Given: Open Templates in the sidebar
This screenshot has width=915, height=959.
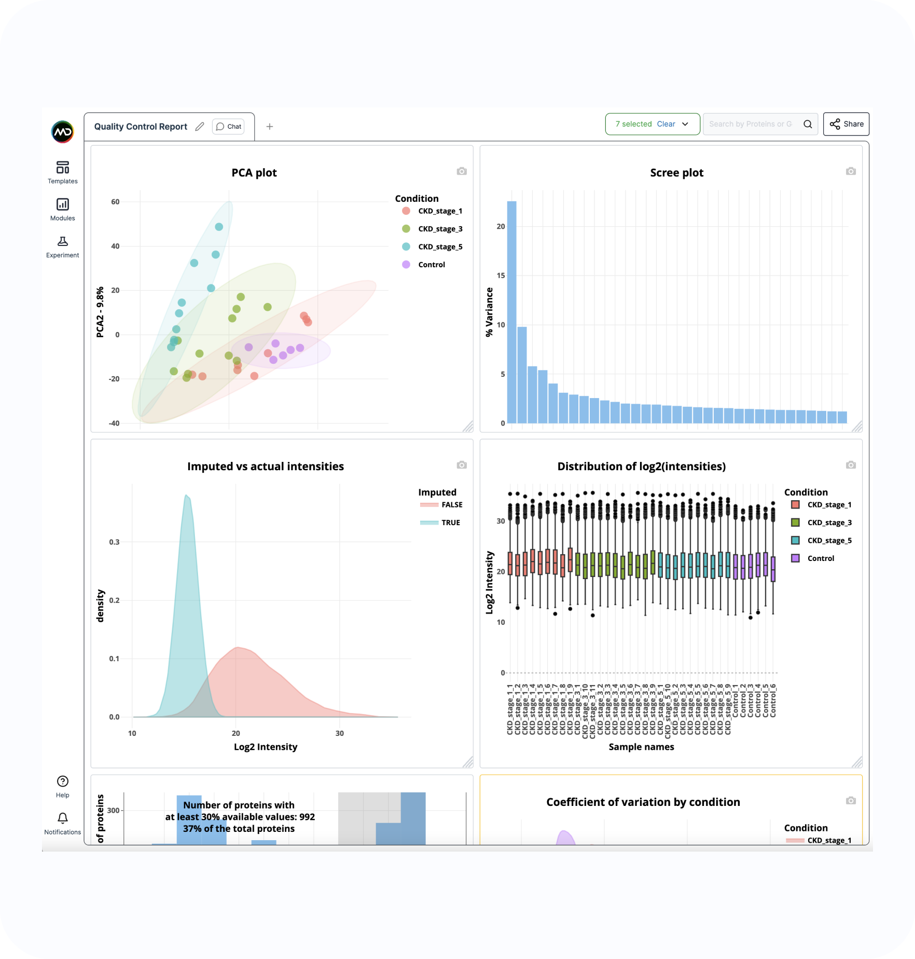Looking at the screenshot, I should 62,172.
